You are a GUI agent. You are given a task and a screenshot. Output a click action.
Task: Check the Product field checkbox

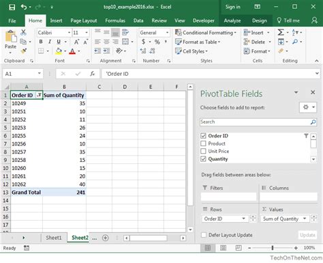pos(203,143)
